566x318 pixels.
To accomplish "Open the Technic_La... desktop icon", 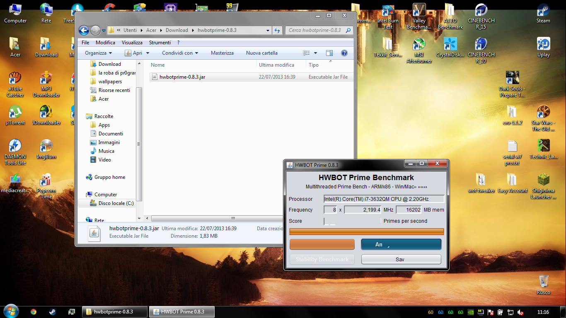I will click(543, 149).
